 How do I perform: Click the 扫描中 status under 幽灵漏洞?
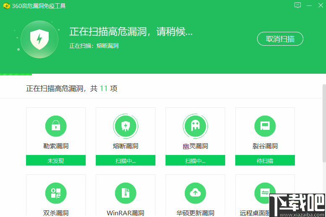[195, 160]
